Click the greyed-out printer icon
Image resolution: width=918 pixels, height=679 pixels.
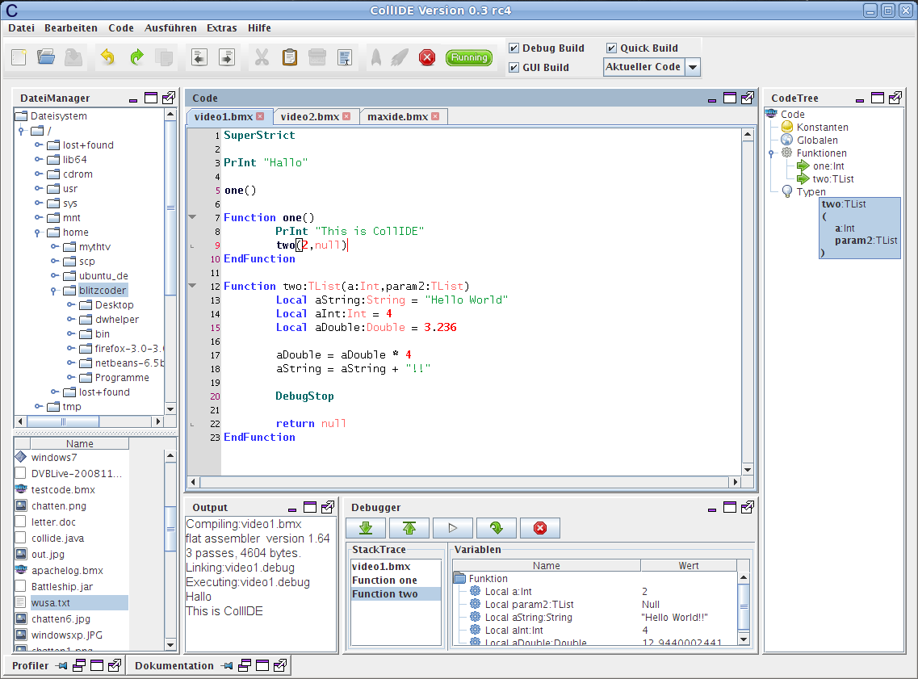pos(317,57)
